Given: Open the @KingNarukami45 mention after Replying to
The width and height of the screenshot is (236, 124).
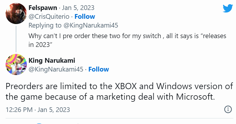Looking at the screenshot, I should [91, 25].
